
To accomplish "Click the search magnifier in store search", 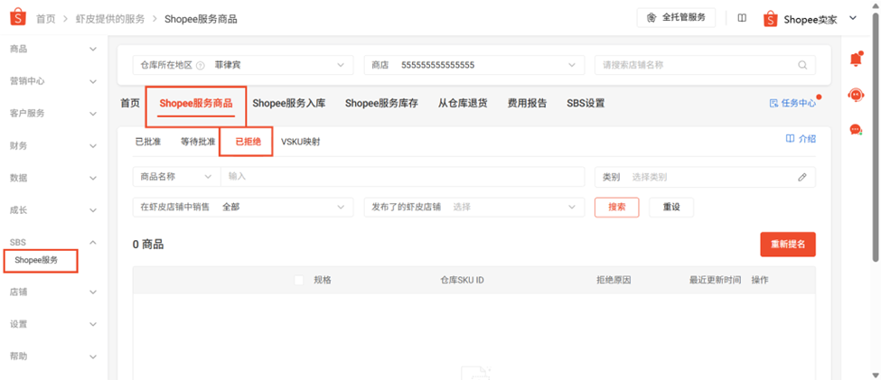I will (802, 65).
